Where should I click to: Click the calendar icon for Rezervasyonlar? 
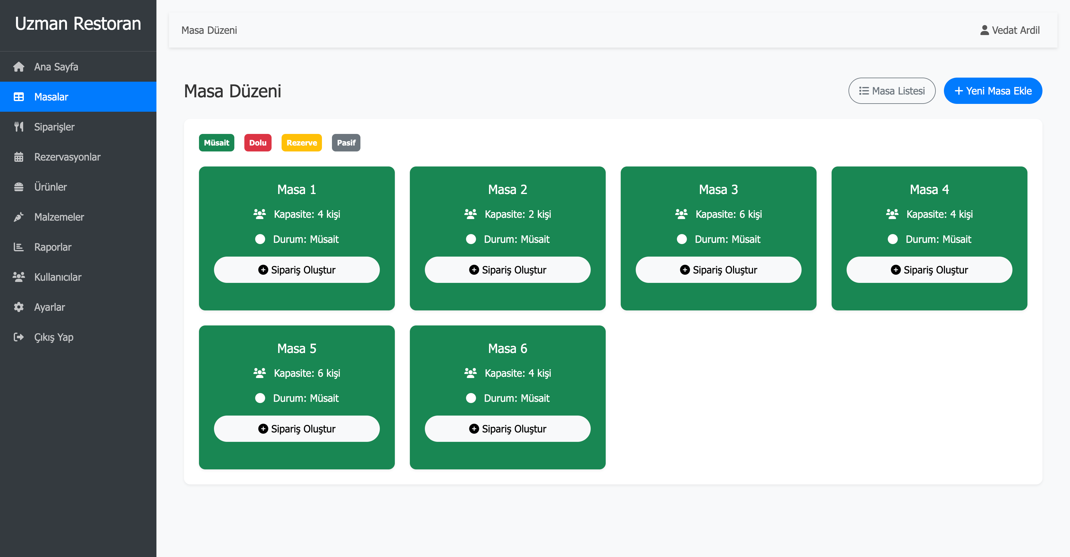point(19,157)
